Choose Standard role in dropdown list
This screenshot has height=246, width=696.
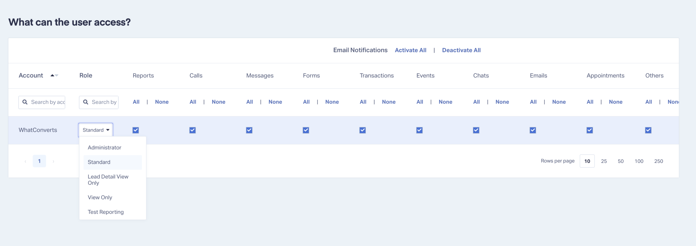(113, 162)
